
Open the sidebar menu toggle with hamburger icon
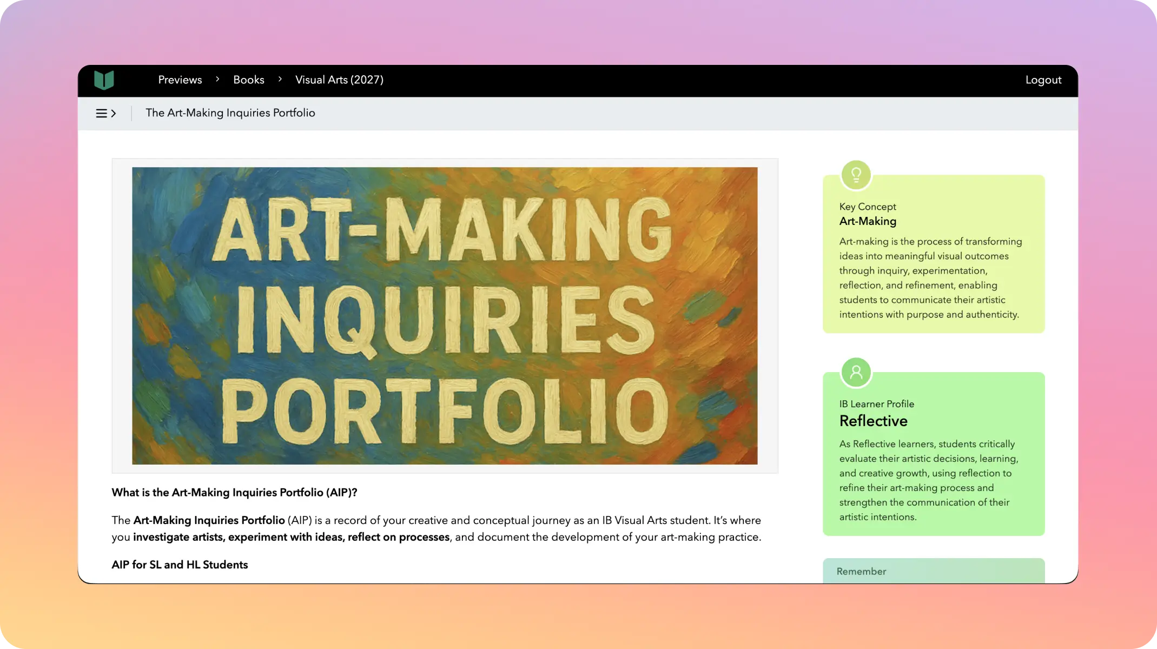(x=106, y=114)
